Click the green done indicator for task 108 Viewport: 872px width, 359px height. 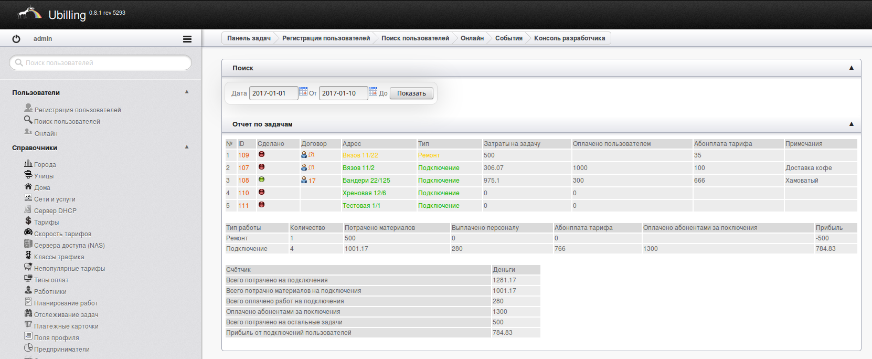pos(261,179)
